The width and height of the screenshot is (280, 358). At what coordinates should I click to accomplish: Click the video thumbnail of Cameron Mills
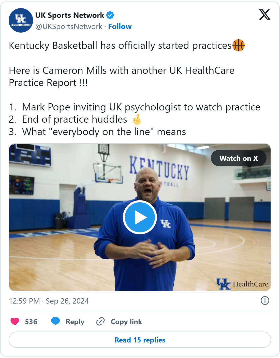pos(140,217)
